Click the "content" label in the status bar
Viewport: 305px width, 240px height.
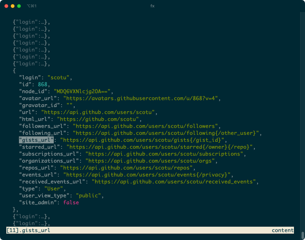[282, 230]
